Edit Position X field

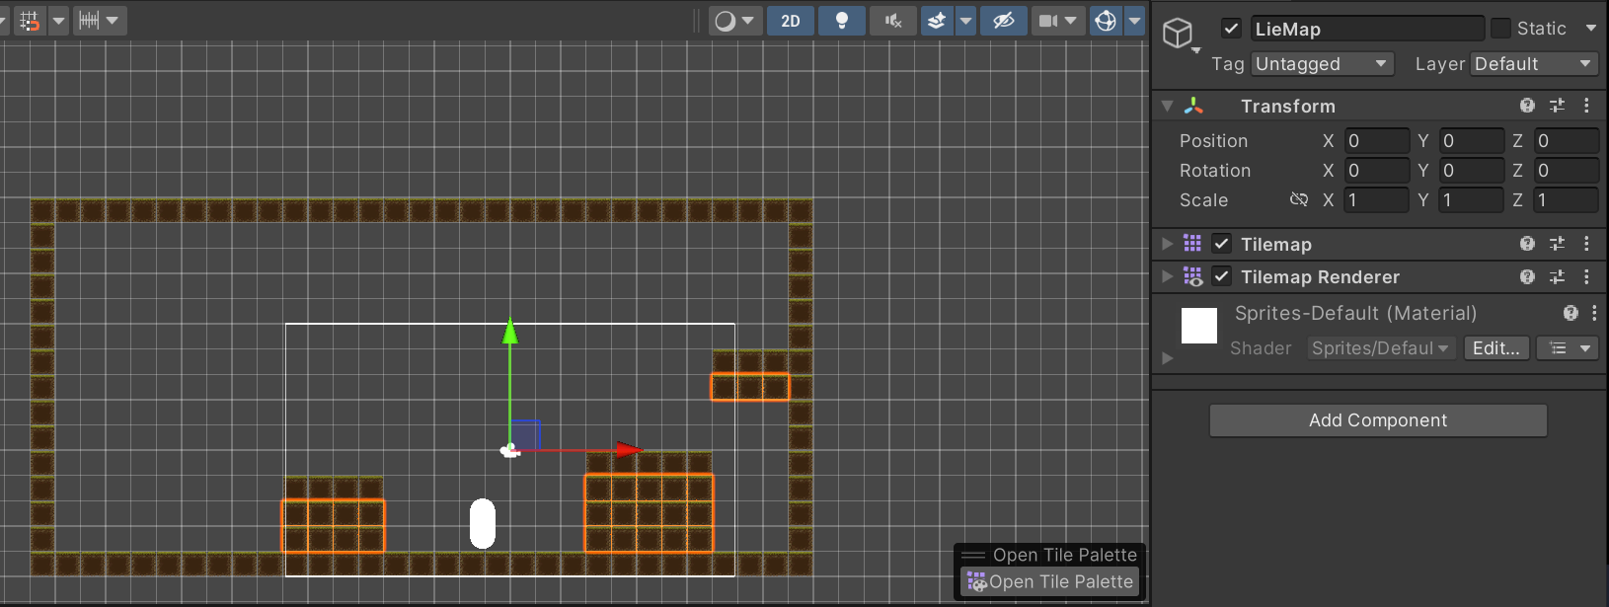click(1377, 141)
